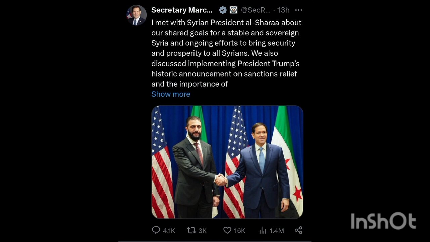The image size is (430, 242).
Task: Expand the tweet with Show more
Action: (x=171, y=94)
